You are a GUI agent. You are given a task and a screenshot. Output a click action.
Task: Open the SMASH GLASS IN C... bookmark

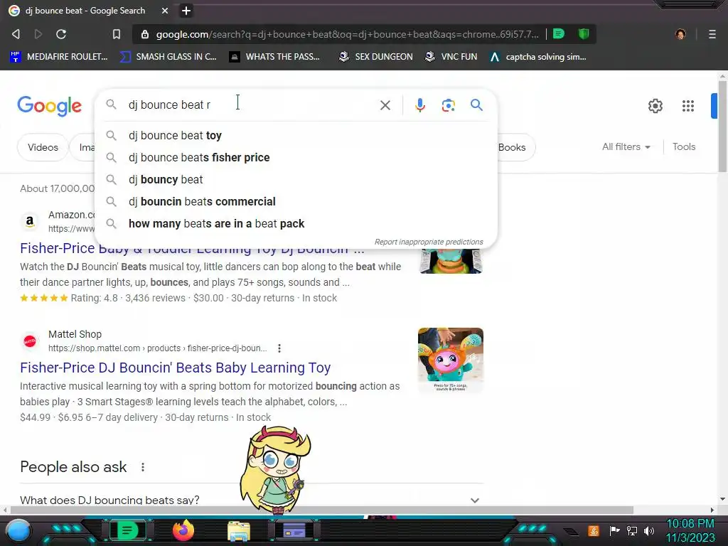(168, 57)
